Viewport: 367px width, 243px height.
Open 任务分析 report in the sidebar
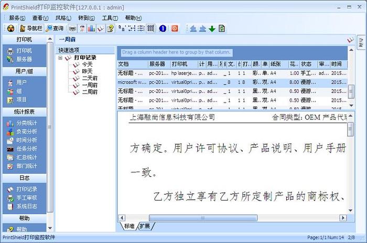point(22,149)
